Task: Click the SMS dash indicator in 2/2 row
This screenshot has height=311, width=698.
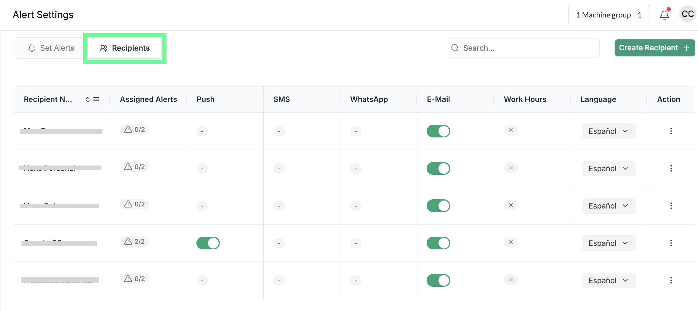Action: 279,243
